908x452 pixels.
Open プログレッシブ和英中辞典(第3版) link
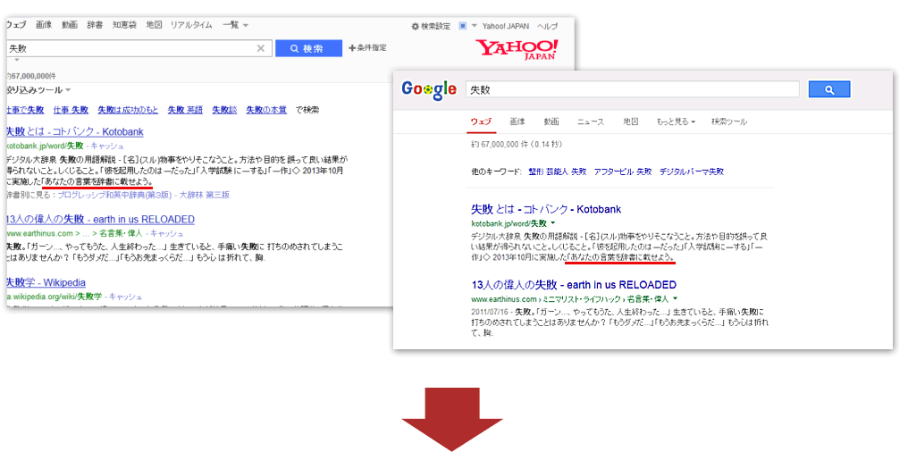(114, 195)
